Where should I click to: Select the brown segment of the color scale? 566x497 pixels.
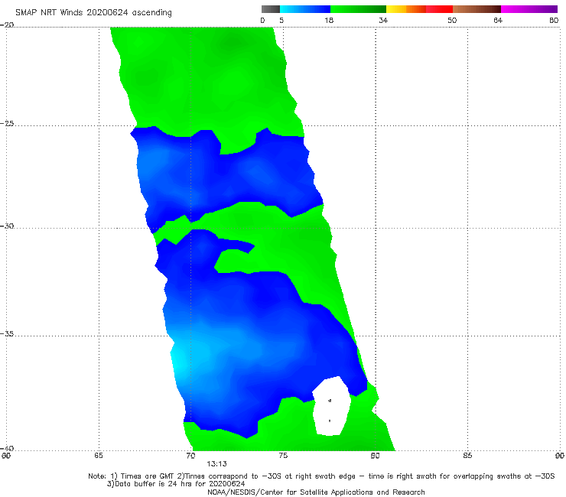coord(477,9)
